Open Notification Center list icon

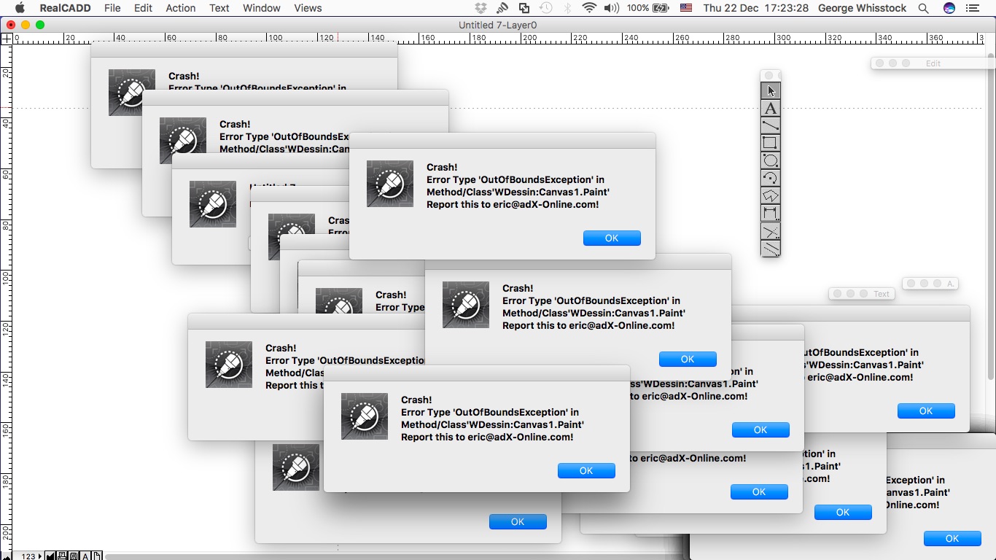coord(972,8)
